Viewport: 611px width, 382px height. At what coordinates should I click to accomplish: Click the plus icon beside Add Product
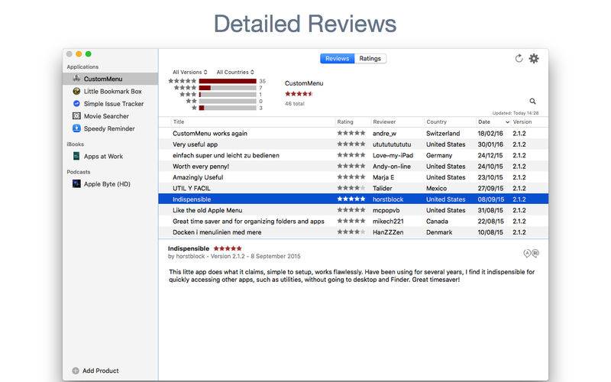76,371
